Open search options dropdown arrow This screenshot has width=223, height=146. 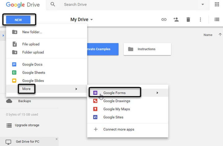203,4
